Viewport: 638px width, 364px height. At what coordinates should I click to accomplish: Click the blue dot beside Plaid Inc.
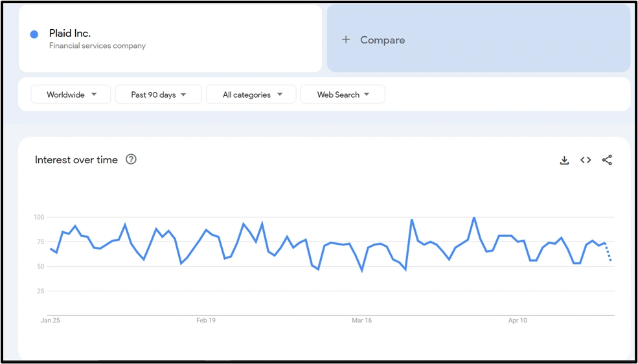34,34
